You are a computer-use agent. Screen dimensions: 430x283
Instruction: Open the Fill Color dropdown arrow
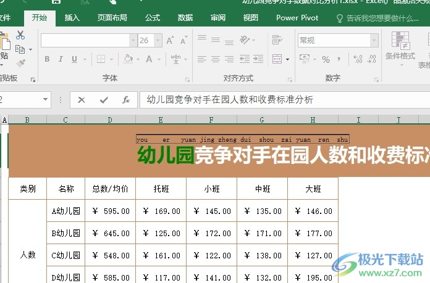tap(138, 59)
